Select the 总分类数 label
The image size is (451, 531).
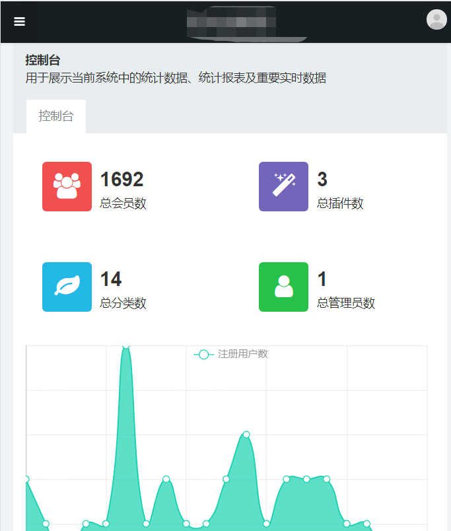pos(123,303)
